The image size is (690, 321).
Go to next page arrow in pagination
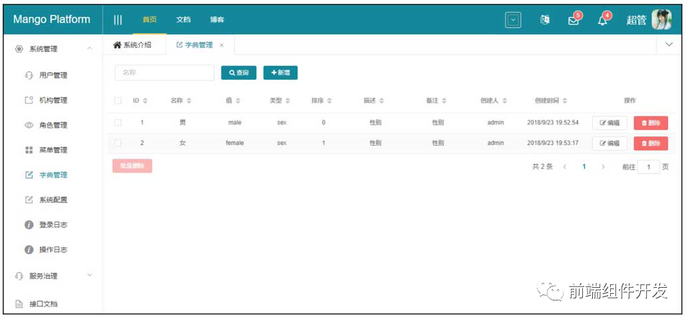(x=604, y=167)
